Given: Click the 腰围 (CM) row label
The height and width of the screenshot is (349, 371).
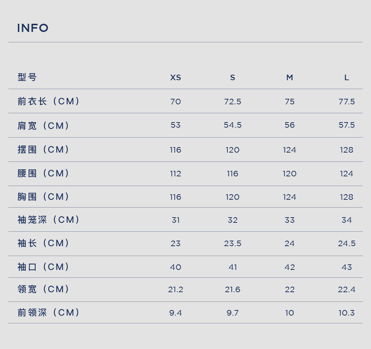Looking at the screenshot, I should pyautogui.click(x=43, y=173).
